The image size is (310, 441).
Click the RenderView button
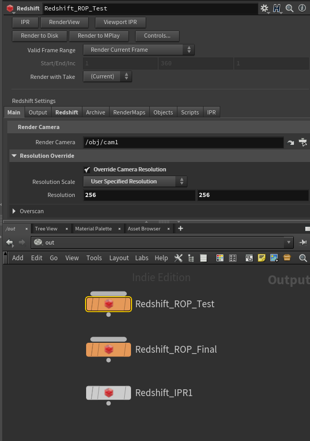click(x=64, y=22)
